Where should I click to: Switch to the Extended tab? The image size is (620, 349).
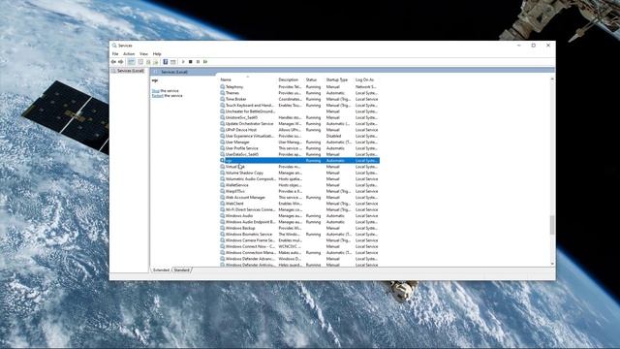point(161,270)
